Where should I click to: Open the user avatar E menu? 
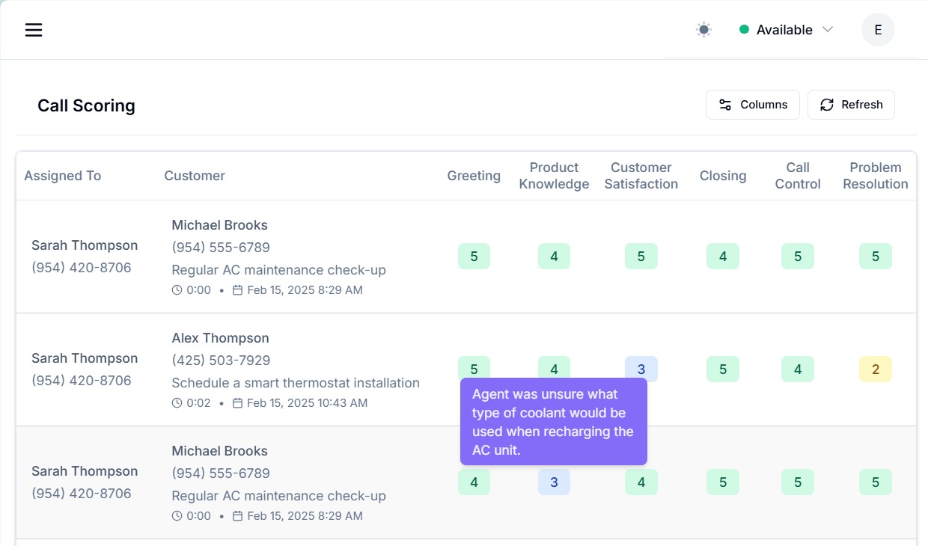click(878, 30)
